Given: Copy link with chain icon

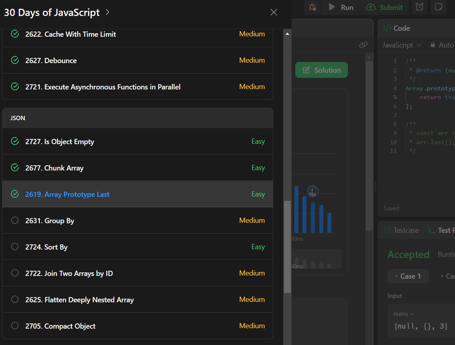Looking at the screenshot, I should [363, 45].
